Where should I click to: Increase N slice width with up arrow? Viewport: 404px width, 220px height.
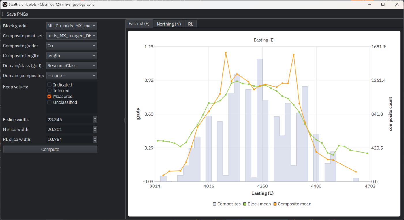coord(95,128)
